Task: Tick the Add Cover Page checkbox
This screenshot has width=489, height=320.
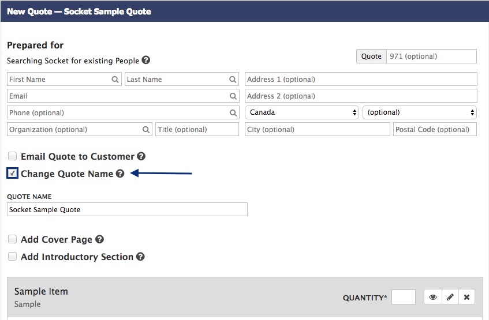Action: (12, 239)
